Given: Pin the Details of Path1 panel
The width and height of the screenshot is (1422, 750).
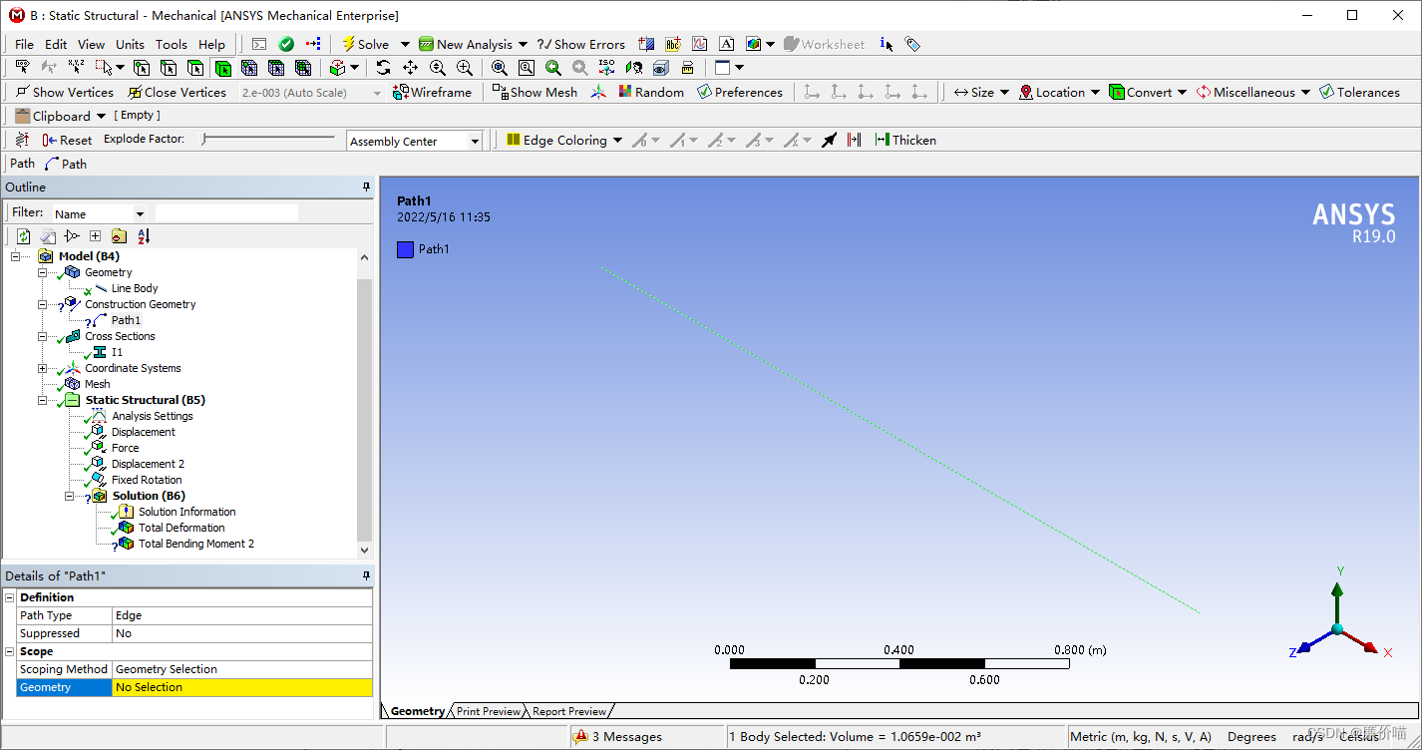Looking at the screenshot, I should click(366, 576).
